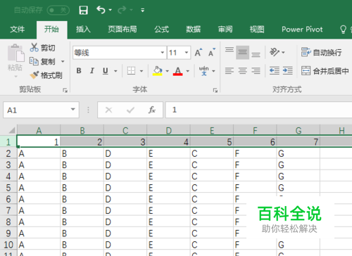Viewport: 352px width, 256px height.
Task: Apply the yellow fill color bucket
Action: coord(158,70)
